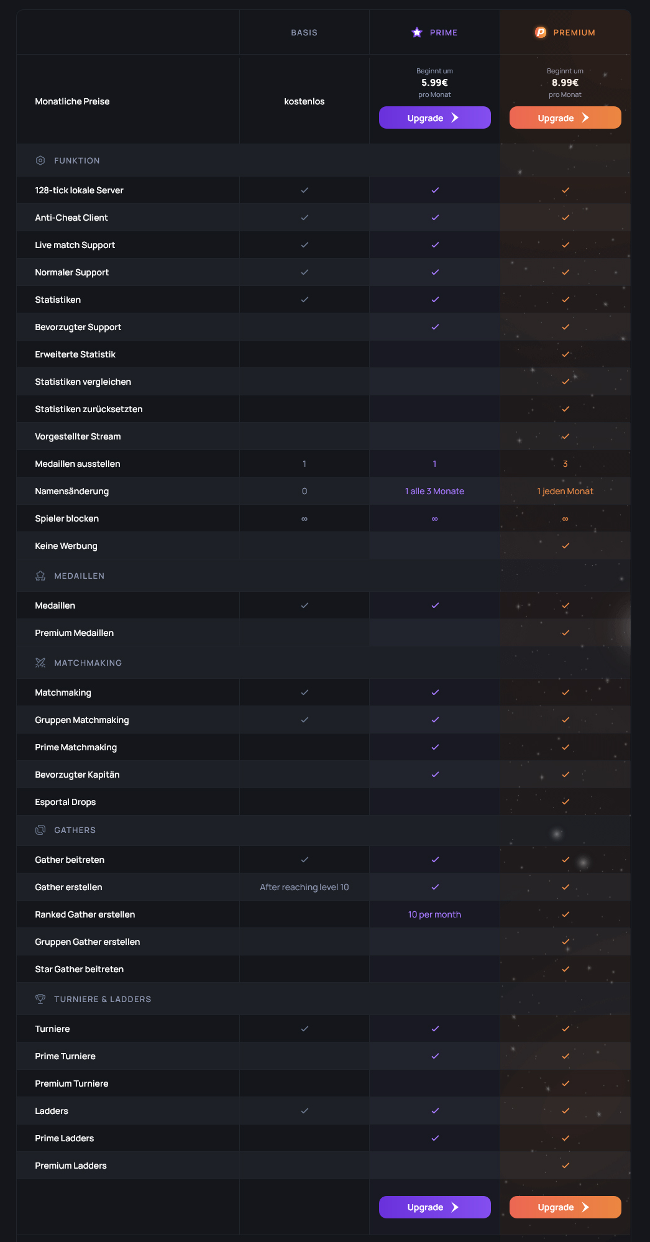Click the bottom purple Prime Upgrade button
Image resolution: width=650 pixels, height=1242 pixels.
[434, 1207]
